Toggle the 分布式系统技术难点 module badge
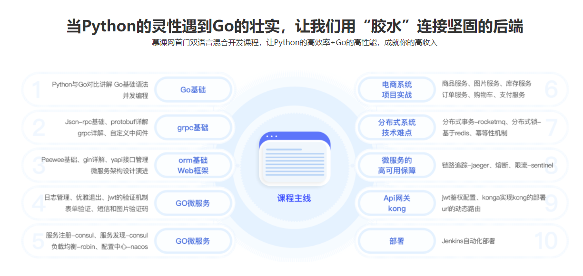 coord(395,127)
